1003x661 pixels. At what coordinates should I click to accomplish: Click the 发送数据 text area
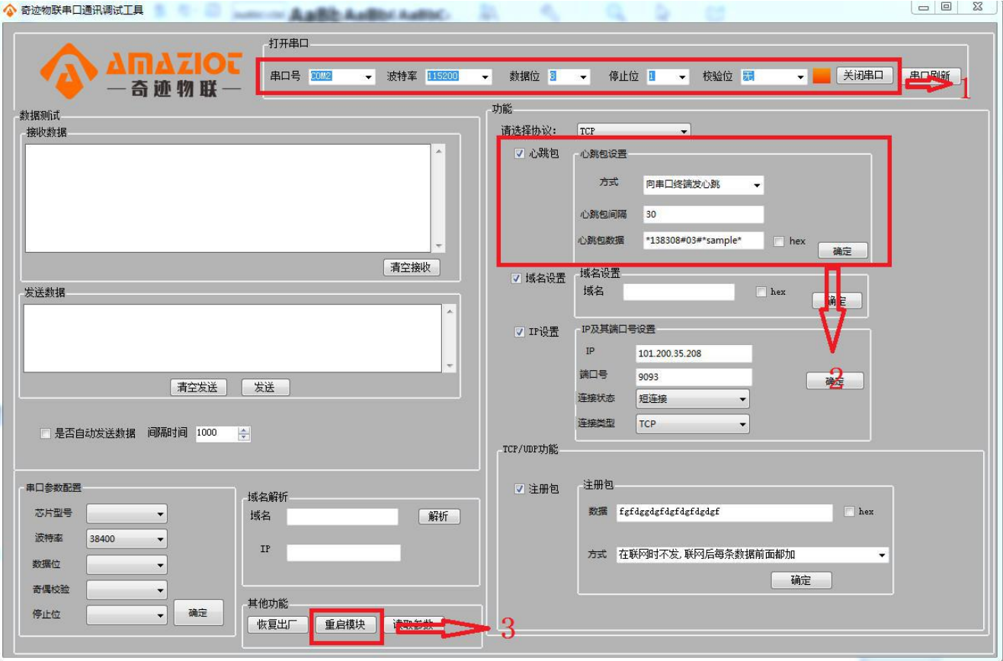pyautogui.click(x=232, y=338)
